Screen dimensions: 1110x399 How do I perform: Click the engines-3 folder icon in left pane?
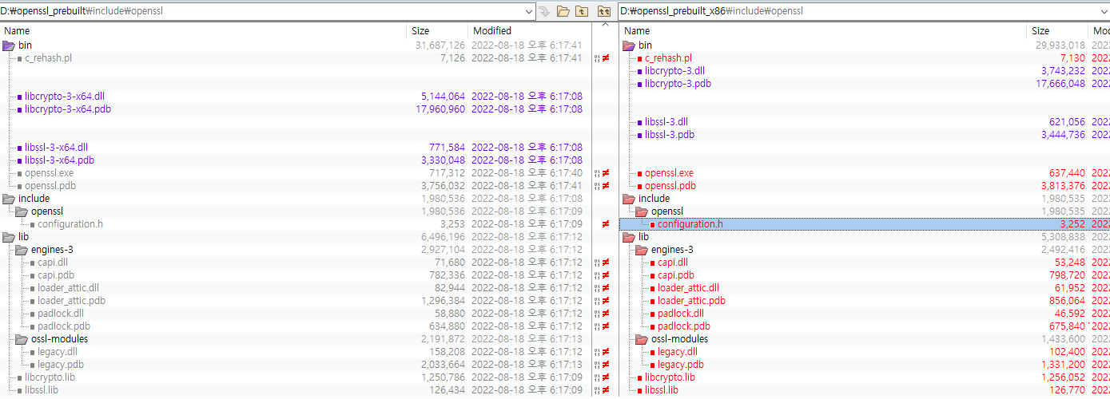point(22,250)
